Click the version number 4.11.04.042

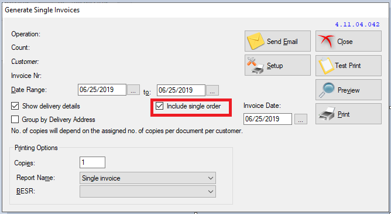tap(357, 25)
